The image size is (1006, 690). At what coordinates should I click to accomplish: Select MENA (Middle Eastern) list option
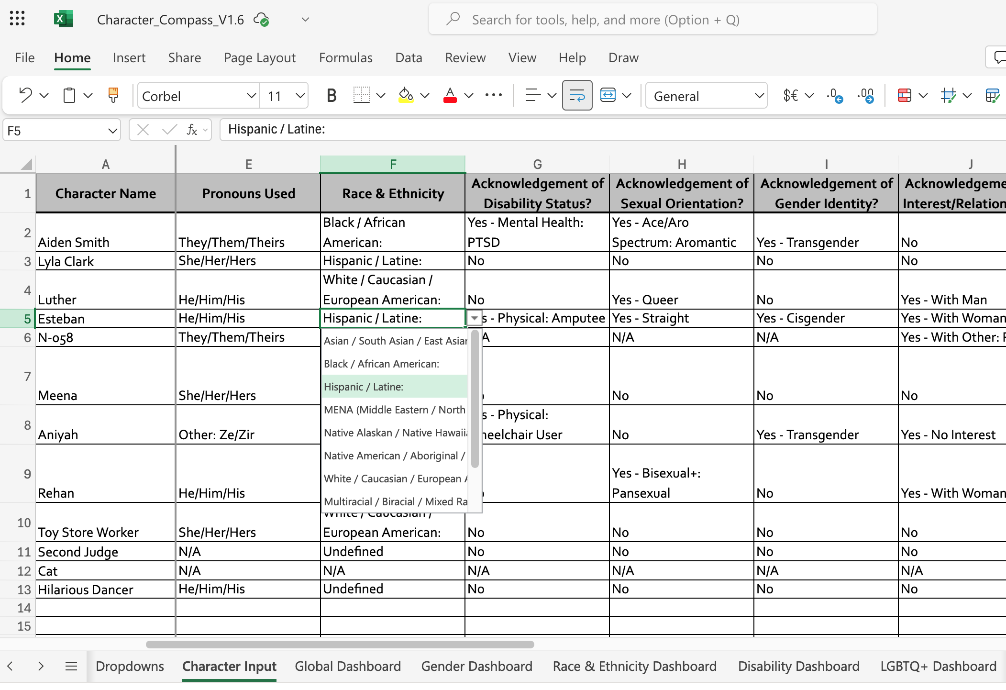coord(395,410)
